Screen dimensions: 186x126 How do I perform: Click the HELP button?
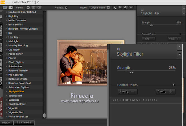click(x=7, y=123)
